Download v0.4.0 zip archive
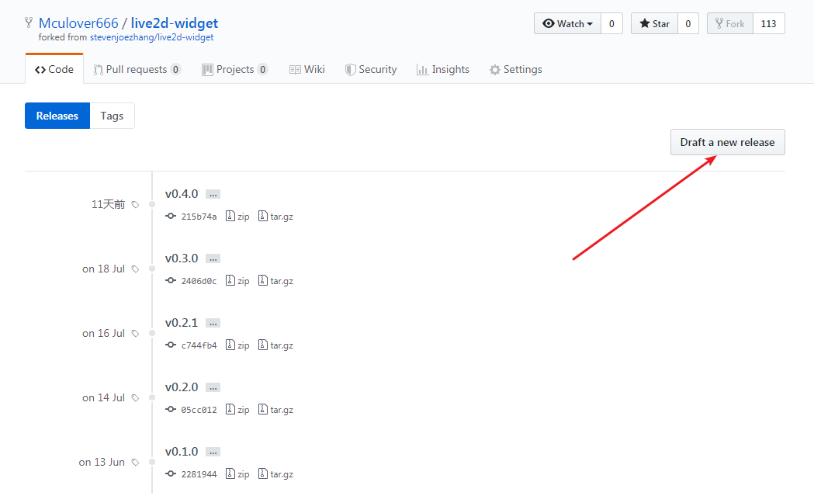814x496 pixels. 237,216
